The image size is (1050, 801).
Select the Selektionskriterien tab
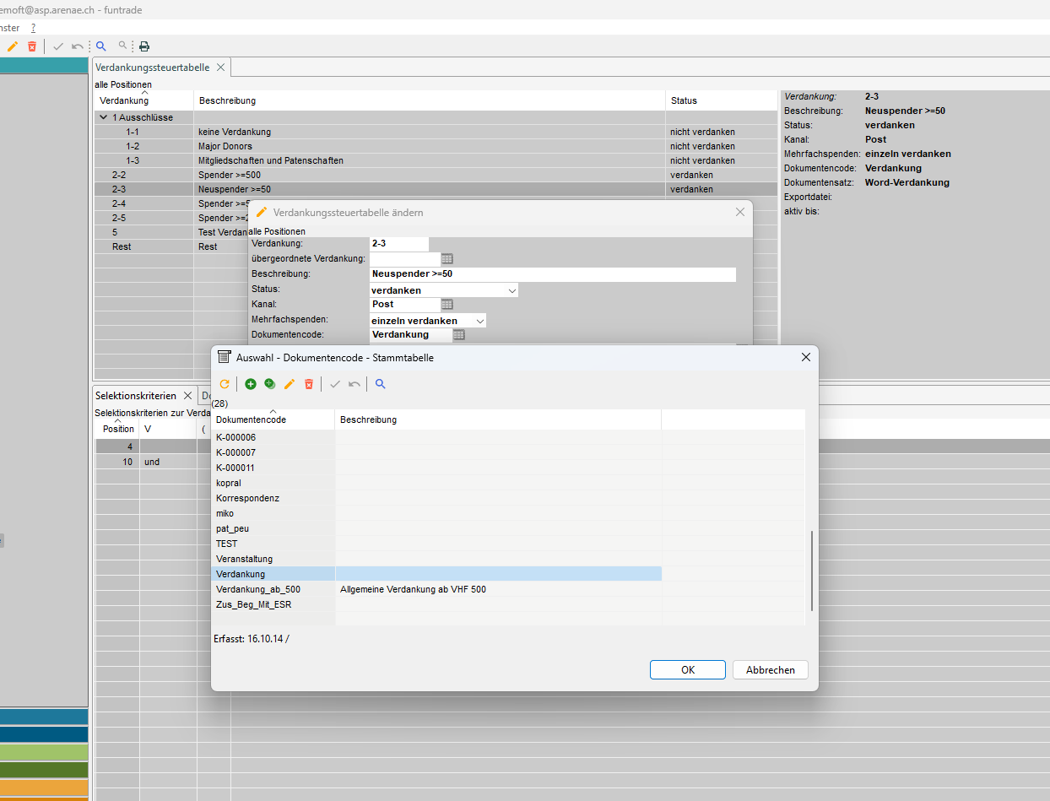coord(135,395)
